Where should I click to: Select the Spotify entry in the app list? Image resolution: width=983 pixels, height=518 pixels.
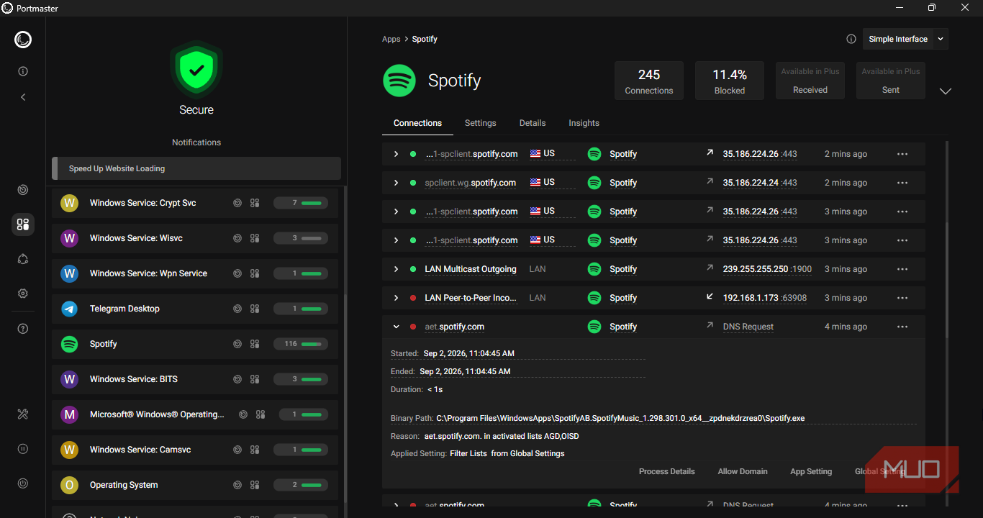click(x=195, y=344)
